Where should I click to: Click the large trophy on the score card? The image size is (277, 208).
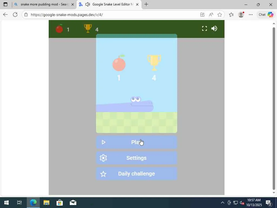pos(154,63)
